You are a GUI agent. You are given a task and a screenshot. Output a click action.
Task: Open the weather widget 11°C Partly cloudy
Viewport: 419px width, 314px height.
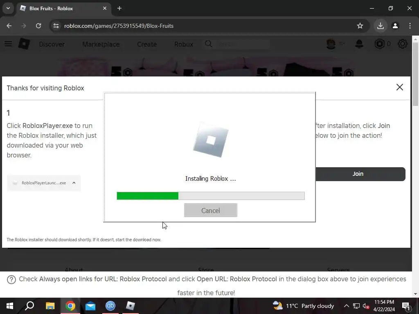[303, 306]
